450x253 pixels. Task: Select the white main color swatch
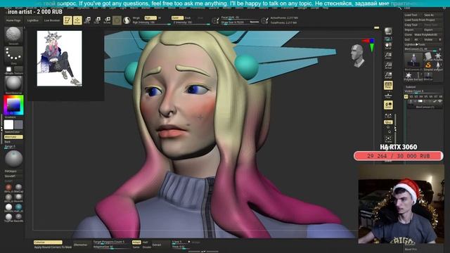coord(8,125)
